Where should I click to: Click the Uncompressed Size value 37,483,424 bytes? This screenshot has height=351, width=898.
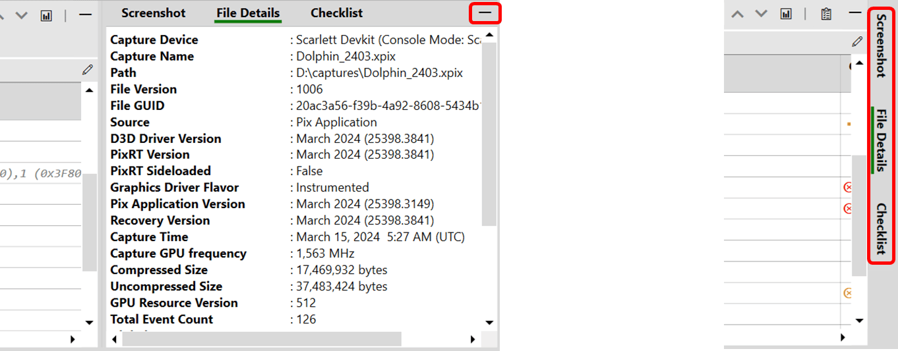[x=342, y=286]
